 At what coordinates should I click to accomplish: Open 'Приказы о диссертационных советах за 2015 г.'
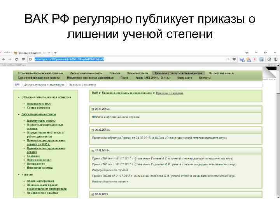[x=46, y=142]
